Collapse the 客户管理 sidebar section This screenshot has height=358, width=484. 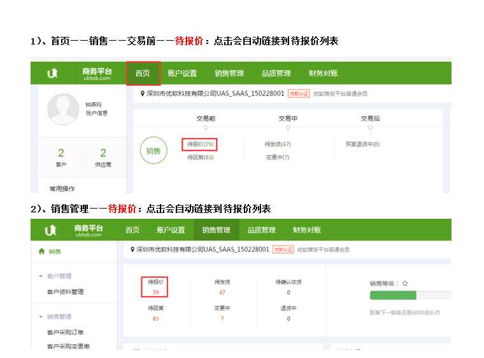pyautogui.click(x=41, y=276)
